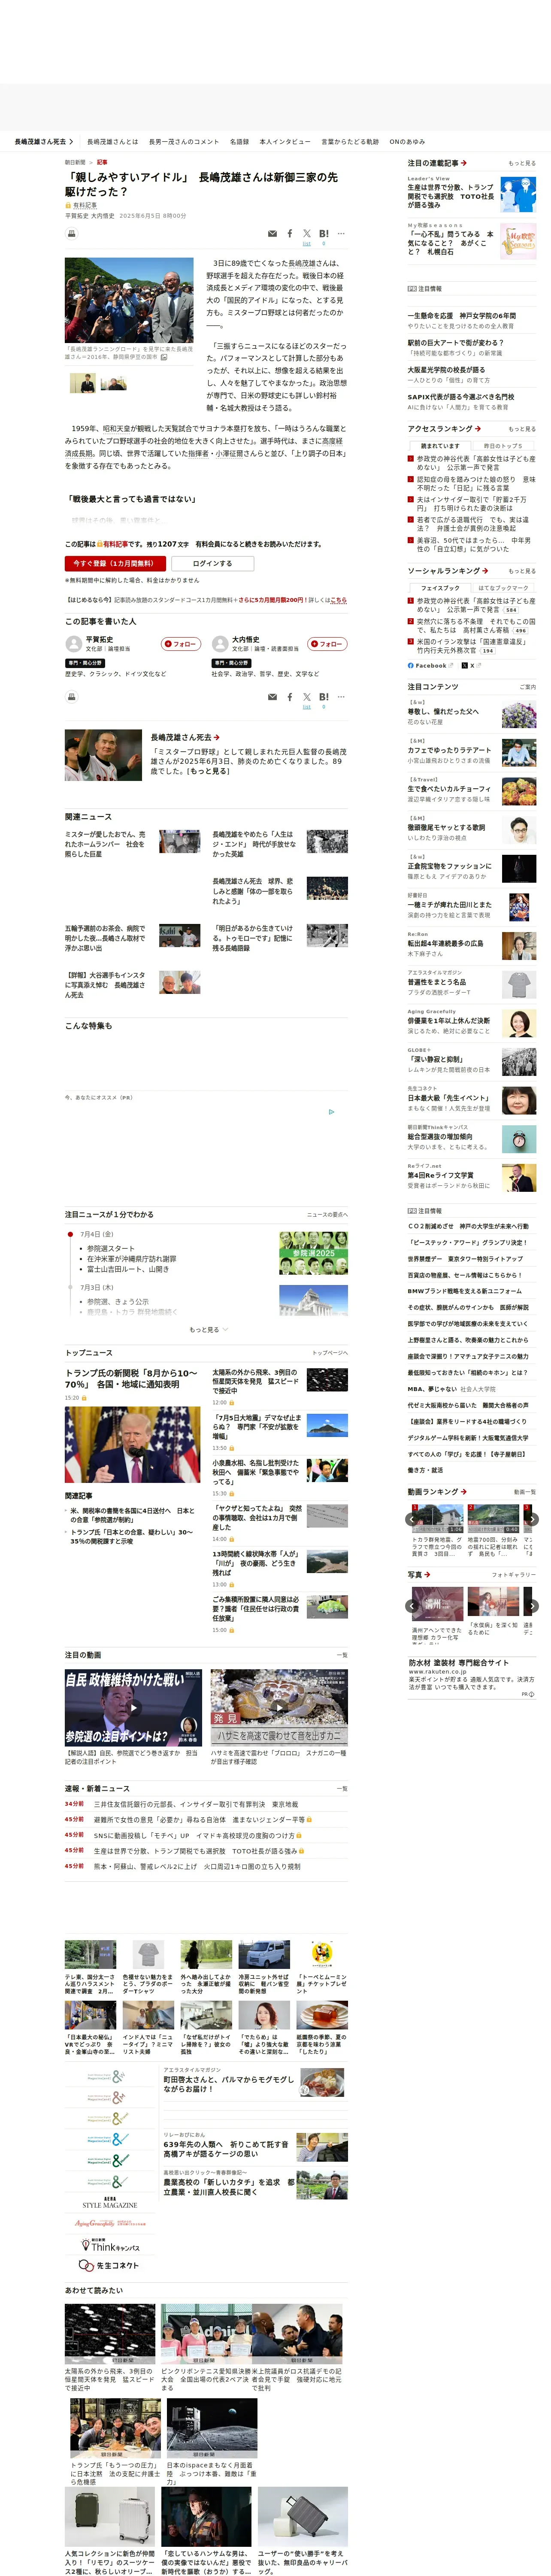This screenshot has width=551, height=2576.
Task: Open 名語録 in the topic navigation
Action: pyautogui.click(x=239, y=142)
